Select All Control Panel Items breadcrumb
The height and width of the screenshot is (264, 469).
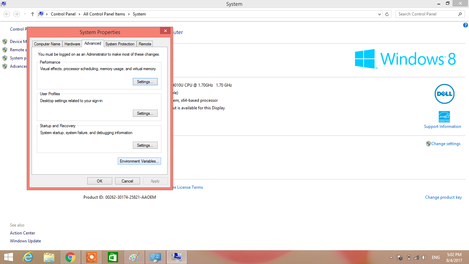coord(104,14)
